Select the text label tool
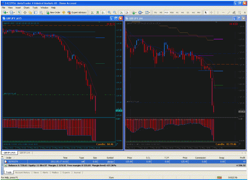The width and height of the screenshot is (248, 180). pyautogui.click(x=245, y=12)
